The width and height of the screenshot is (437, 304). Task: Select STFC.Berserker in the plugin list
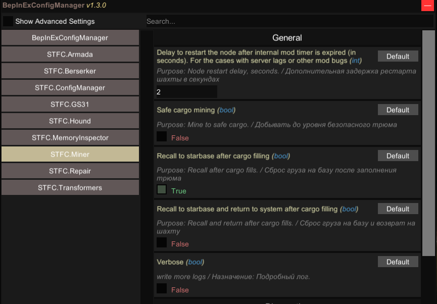tap(70, 71)
